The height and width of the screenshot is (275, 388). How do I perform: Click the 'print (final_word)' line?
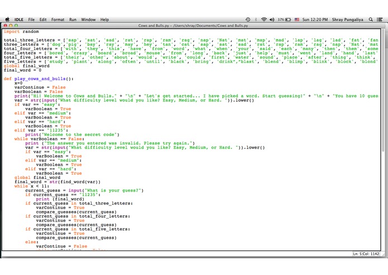[60, 199]
